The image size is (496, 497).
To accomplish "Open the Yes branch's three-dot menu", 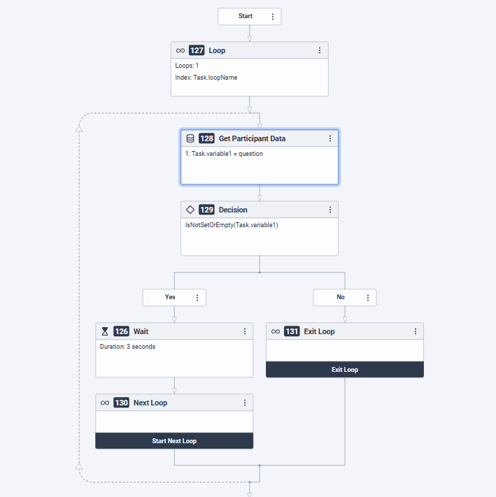I will tap(197, 297).
